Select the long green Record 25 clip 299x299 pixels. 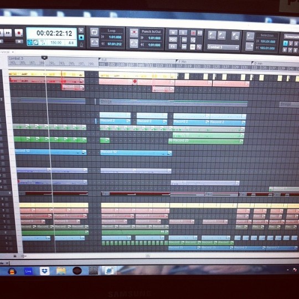(x=206, y=141)
